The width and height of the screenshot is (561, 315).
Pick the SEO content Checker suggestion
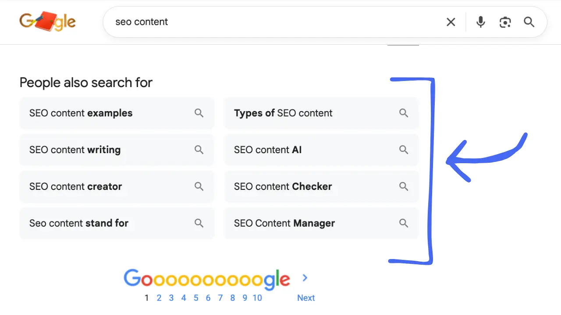pos(283,187)
